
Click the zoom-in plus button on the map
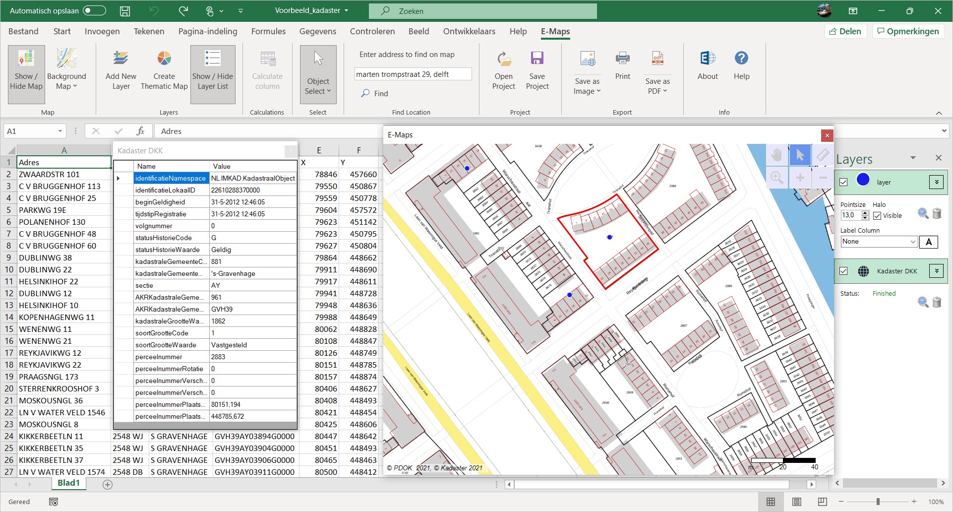pyautogui.click(x=800, y=178)
